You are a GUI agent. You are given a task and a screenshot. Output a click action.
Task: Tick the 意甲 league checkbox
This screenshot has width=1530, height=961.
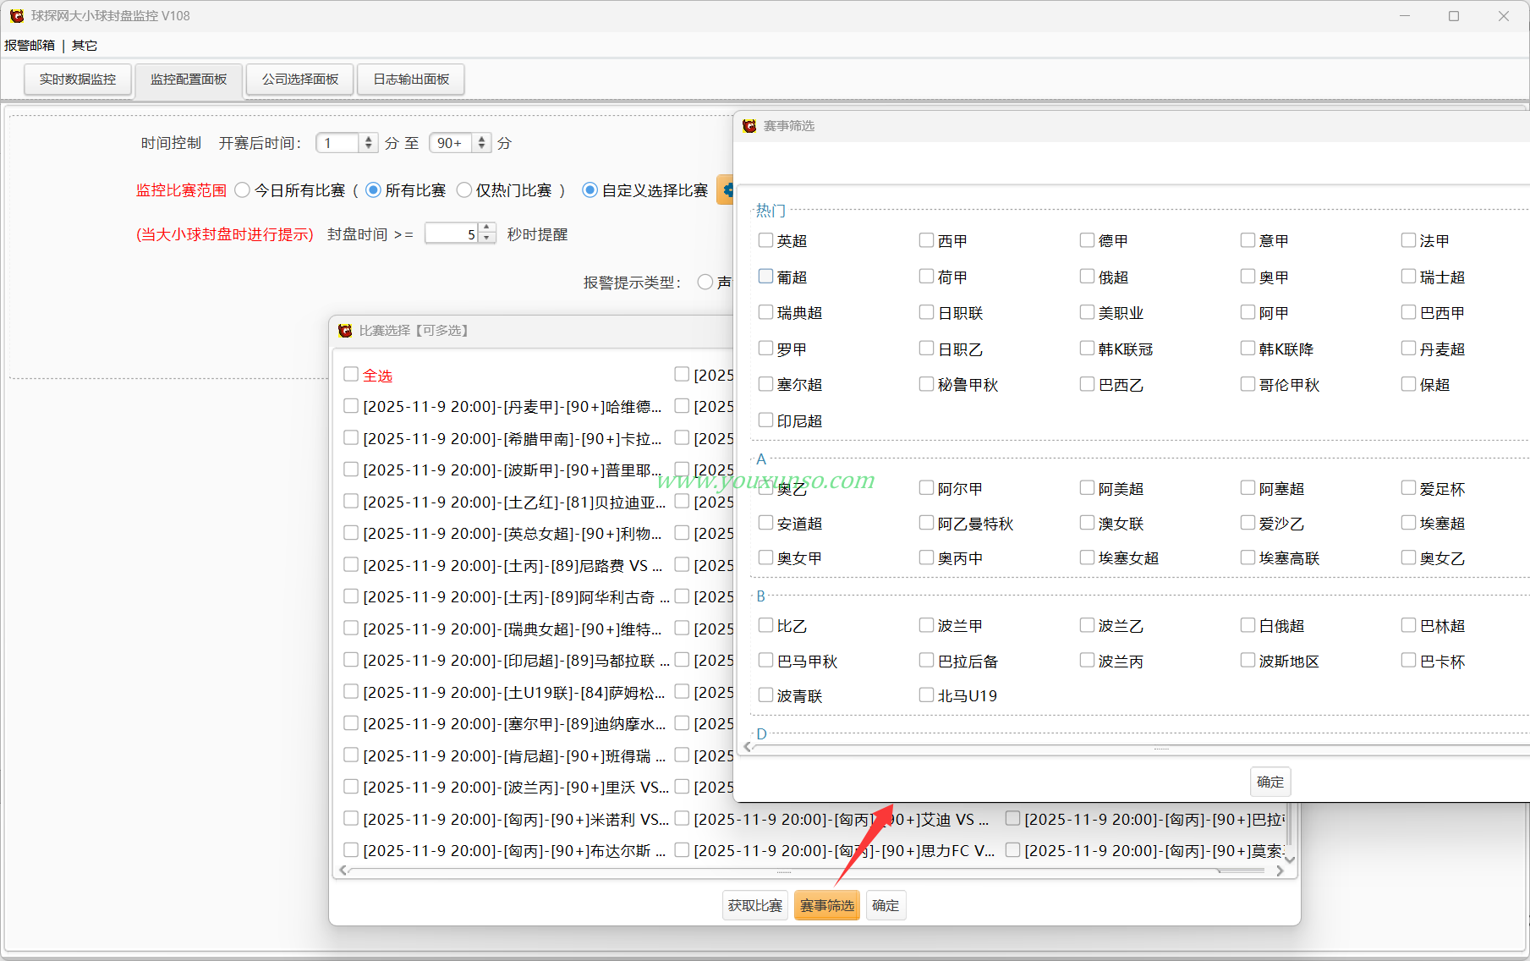coord(1248,240)
